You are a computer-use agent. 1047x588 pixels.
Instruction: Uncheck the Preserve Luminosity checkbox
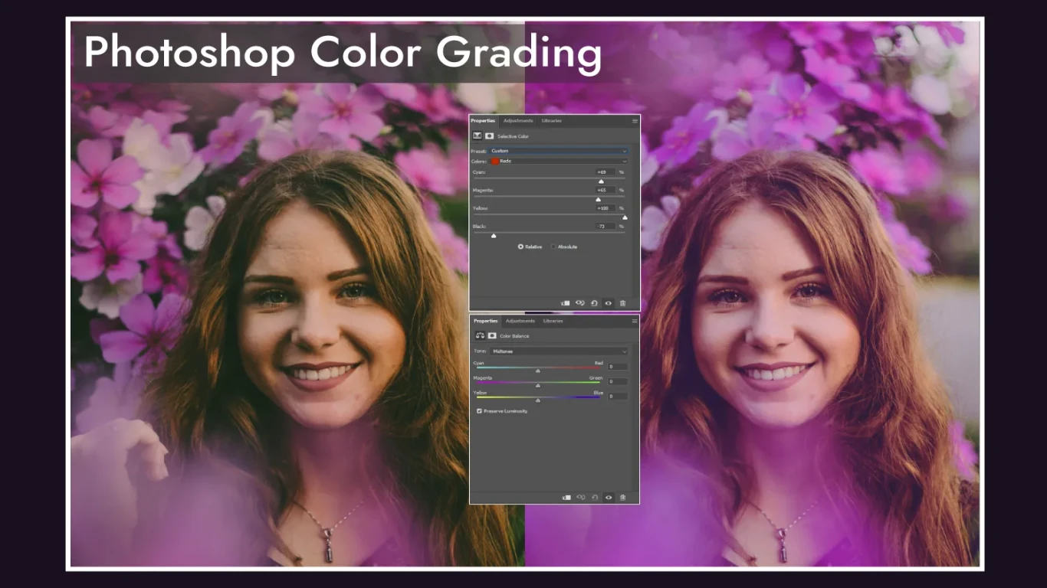click(479, 411)
